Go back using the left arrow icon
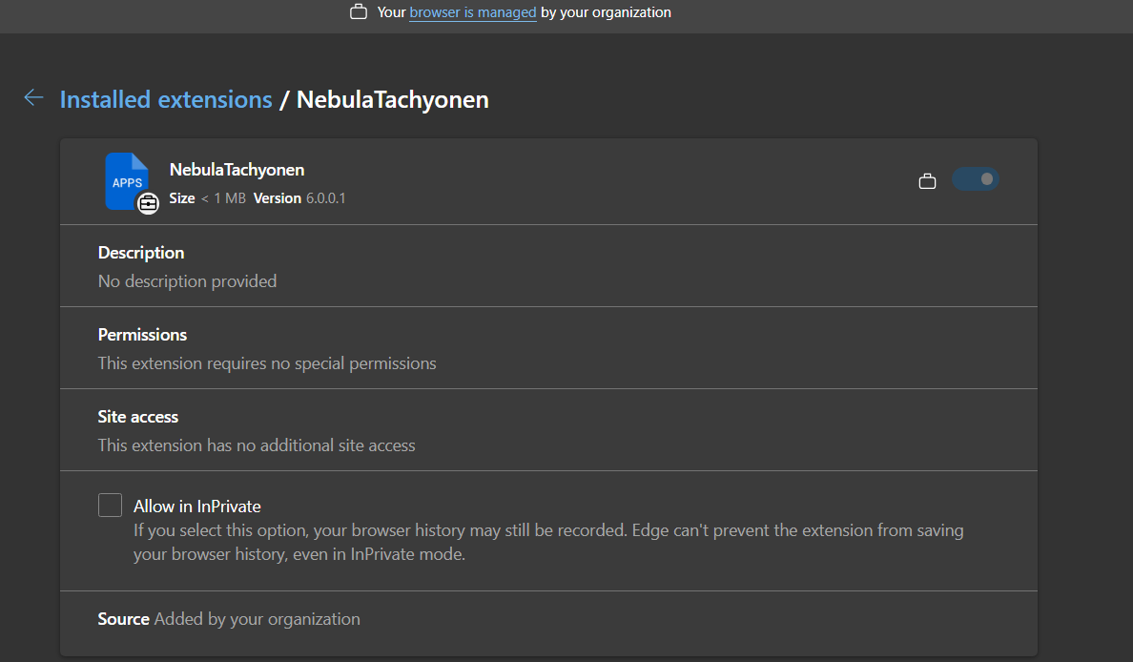The image size is (1133, 662). point(34,97)
